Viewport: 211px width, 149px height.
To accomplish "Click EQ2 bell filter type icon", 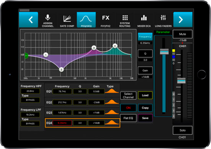I will click(111, 102).
